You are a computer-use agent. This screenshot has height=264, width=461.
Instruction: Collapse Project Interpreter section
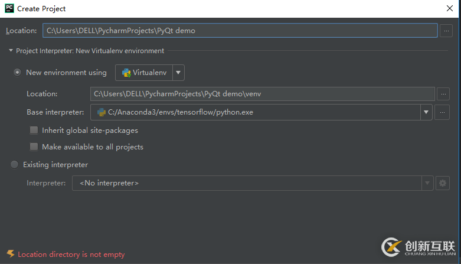coord(11,51)
